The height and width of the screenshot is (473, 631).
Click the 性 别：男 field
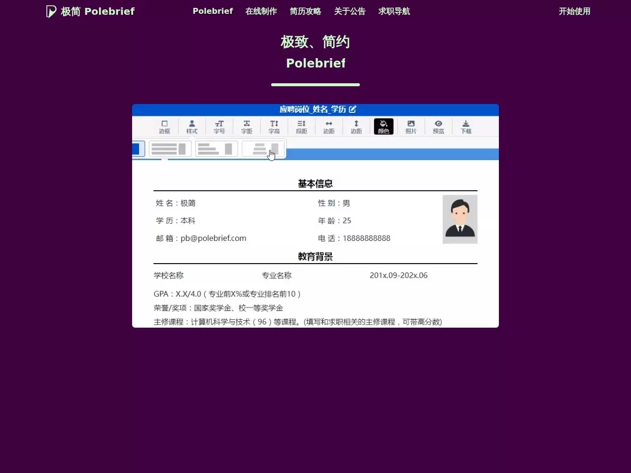(x=334, y=203)
